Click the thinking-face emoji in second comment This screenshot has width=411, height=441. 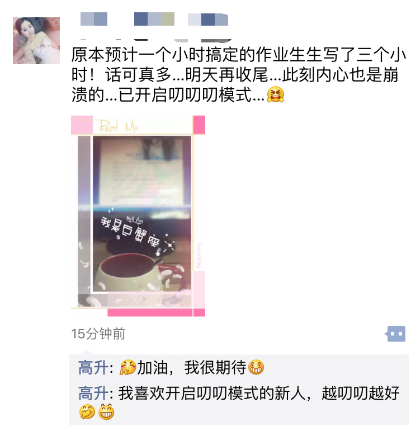coord(87,412)
